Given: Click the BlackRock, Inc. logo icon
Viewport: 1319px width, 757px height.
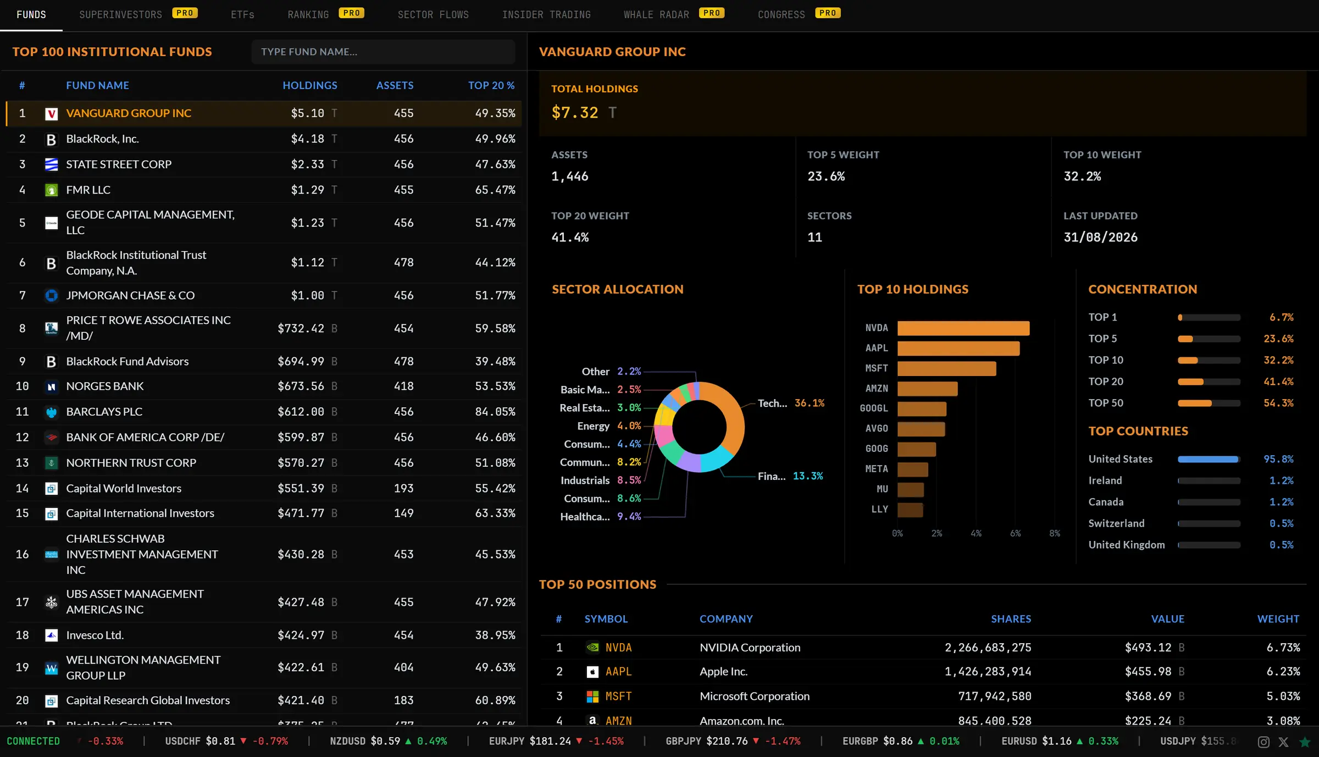Looking at the screenshot, I should click(51, 140).
